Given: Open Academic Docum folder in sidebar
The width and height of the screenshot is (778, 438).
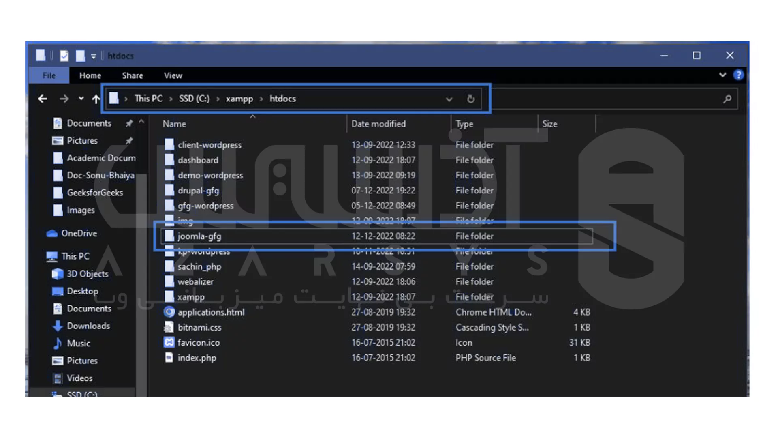Looking at the screenshot, I should point(101,158).
